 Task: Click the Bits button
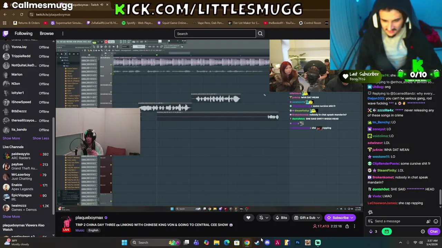coord(281,218)
